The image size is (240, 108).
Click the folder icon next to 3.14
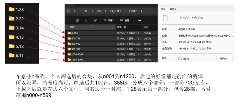pyautogui.click(x=12, y=28)
